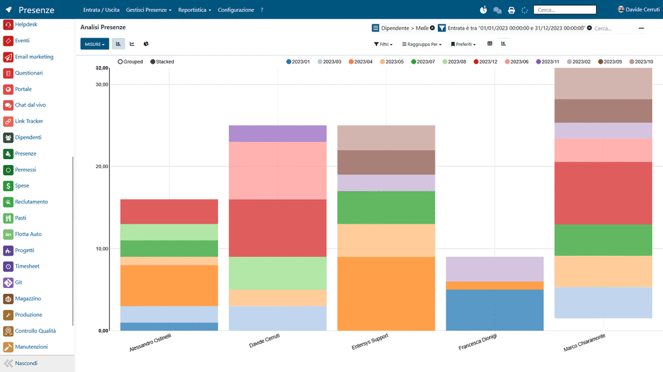The image size is (663, 372).
Task: Open Chat dal vivo app
Action: click(24, 105)
